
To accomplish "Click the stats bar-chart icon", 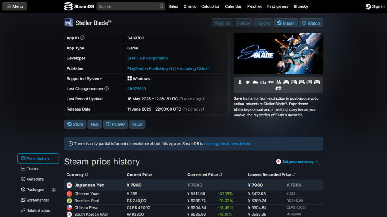I will click(263, 82).
